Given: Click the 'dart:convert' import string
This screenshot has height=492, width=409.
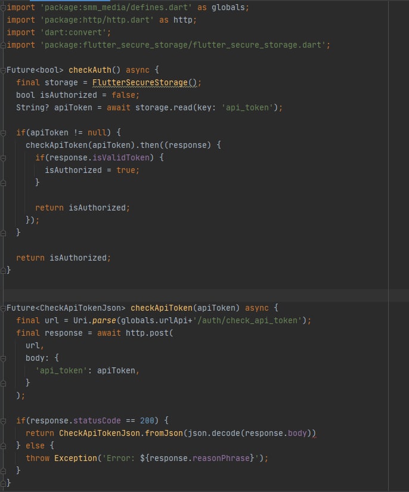Looking at the screenshot, I should point(73,32).
